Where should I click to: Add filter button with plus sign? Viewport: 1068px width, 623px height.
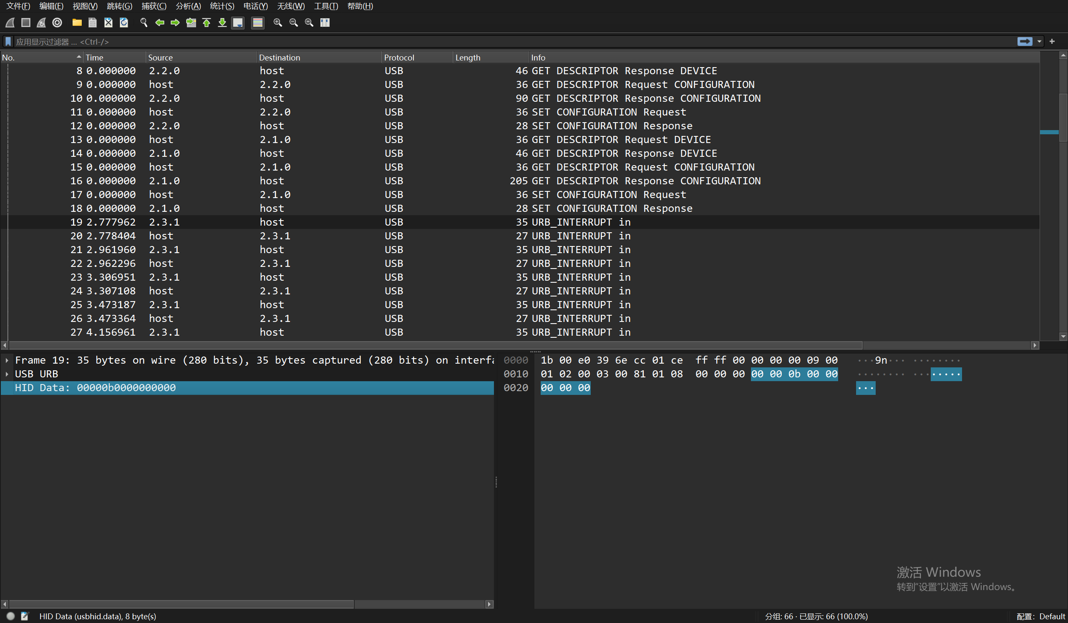click(x=1052, y=42)
